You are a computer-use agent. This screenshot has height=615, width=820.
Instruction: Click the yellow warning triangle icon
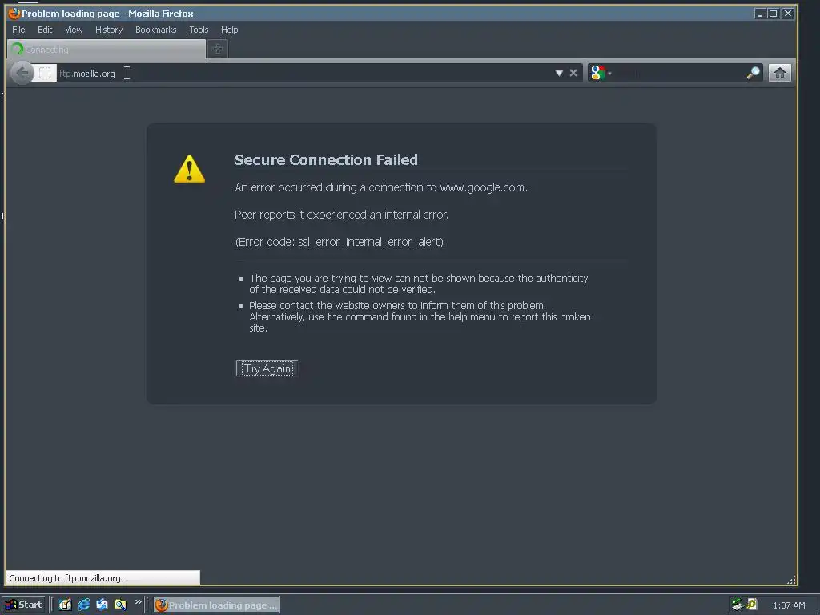(x=189, y=169)
